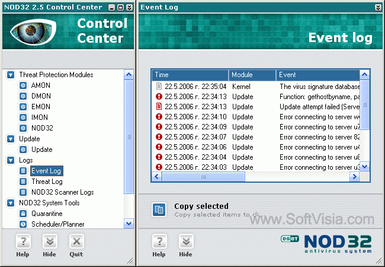Maximize the Control Center window
The image size is (385, 267).
tap(120, 8)
